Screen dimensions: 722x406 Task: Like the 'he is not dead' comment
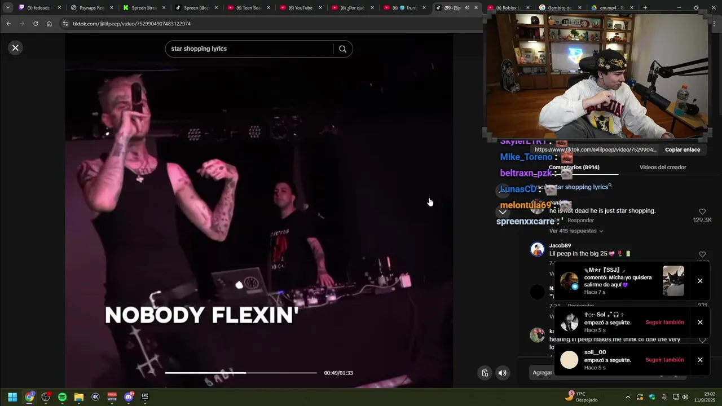702,211
